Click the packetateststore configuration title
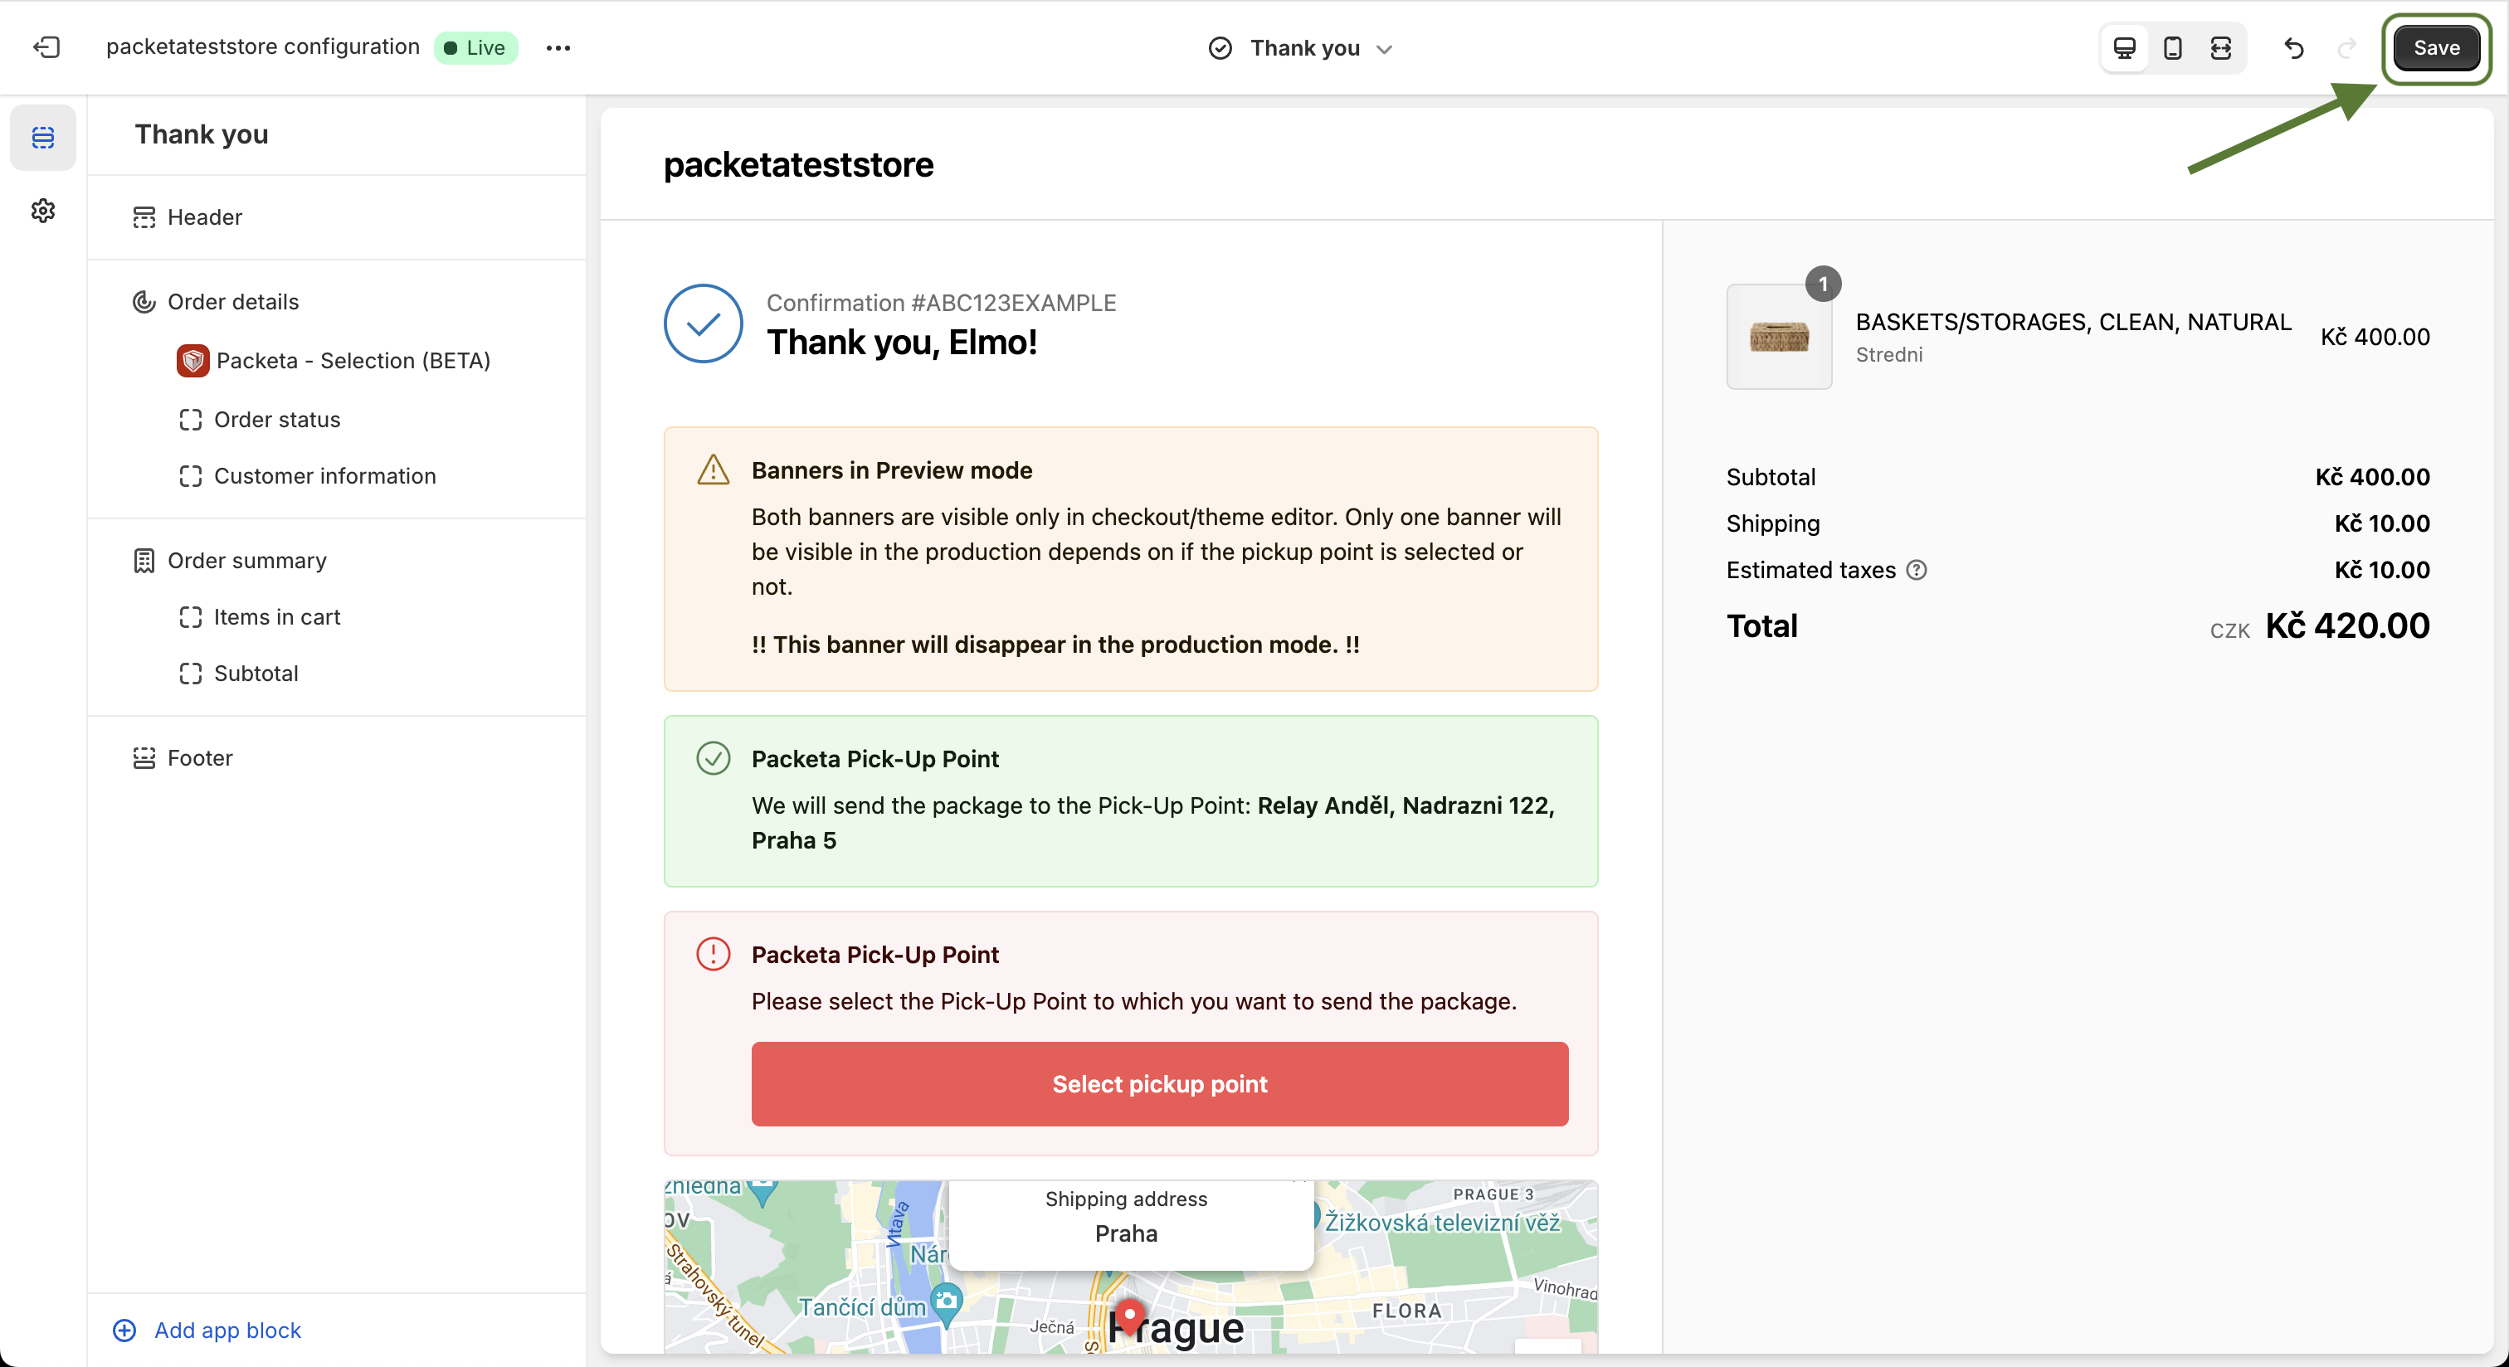 pos(263,46)
